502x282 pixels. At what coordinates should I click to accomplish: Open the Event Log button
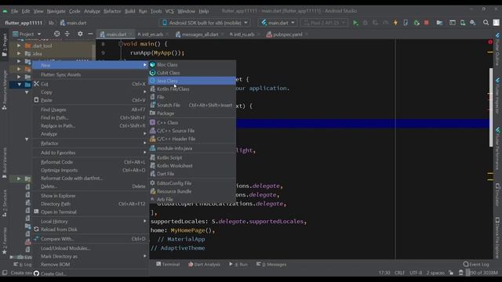pyautogui.click(x=476, y=265)
